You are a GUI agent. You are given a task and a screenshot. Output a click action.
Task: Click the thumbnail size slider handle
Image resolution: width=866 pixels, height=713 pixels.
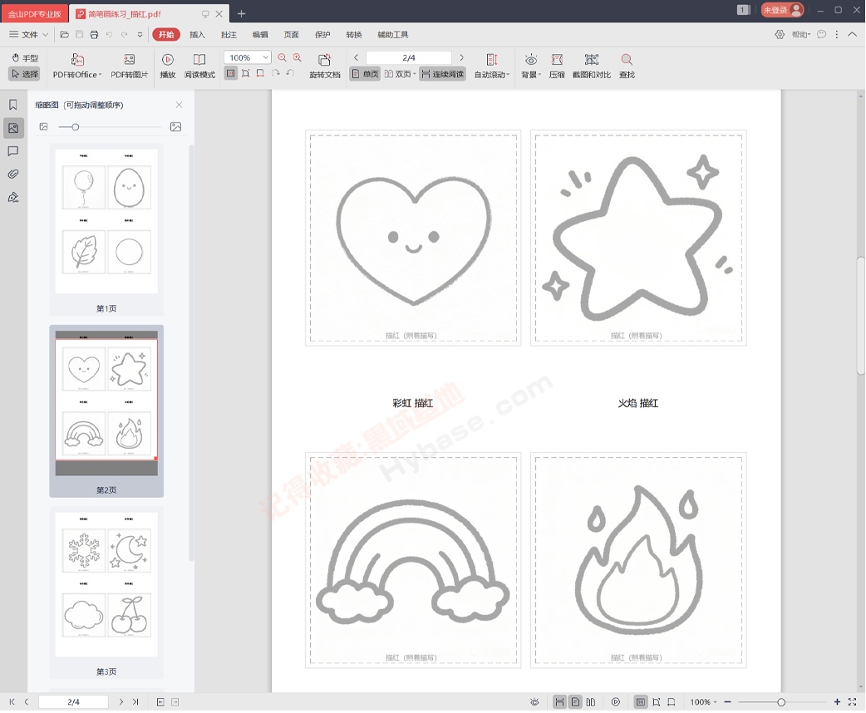(76, 127)
